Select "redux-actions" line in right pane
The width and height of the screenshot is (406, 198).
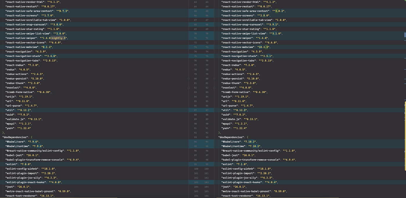(240, 74)
